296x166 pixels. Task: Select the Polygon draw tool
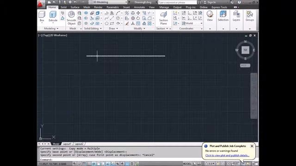coord(107,24)
